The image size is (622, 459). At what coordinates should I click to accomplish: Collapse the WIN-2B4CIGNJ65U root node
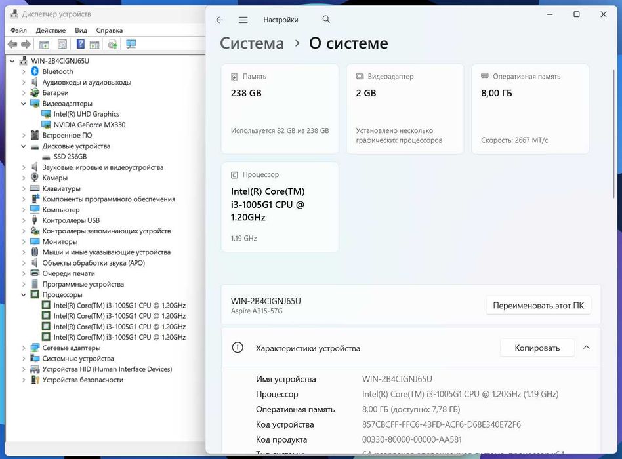12,61
